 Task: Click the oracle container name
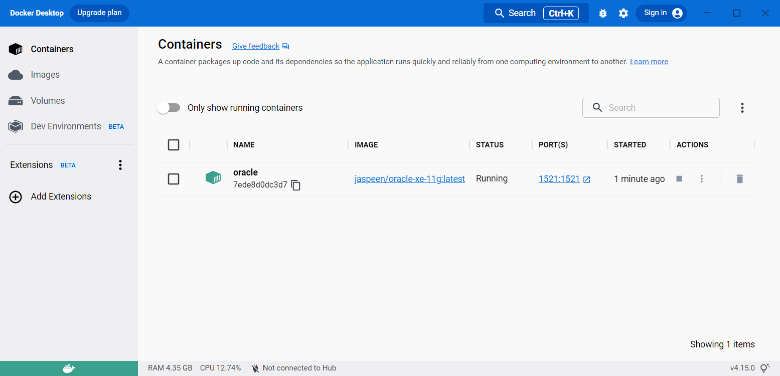(x=245, y=172)
